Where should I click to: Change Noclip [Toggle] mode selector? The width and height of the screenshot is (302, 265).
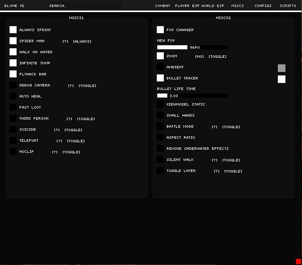tap(71, 152)
